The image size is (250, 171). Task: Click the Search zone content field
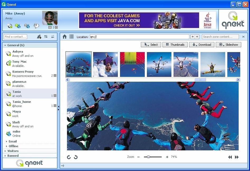tap(220, 37)
